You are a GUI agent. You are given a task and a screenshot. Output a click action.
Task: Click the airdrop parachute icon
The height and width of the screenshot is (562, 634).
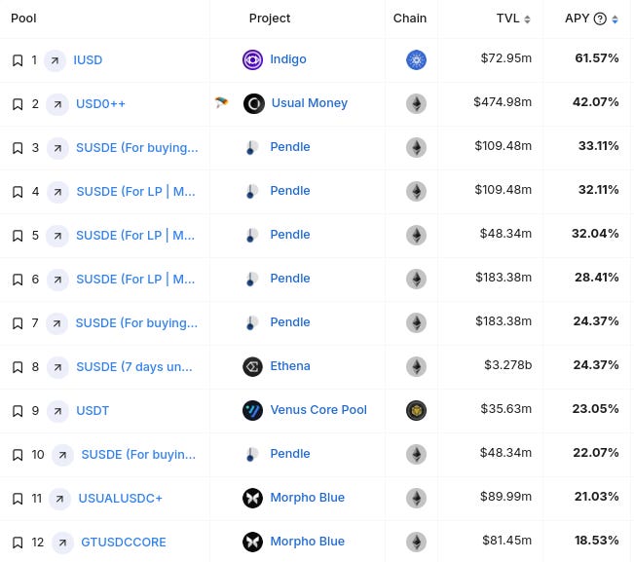pos(222,102)
